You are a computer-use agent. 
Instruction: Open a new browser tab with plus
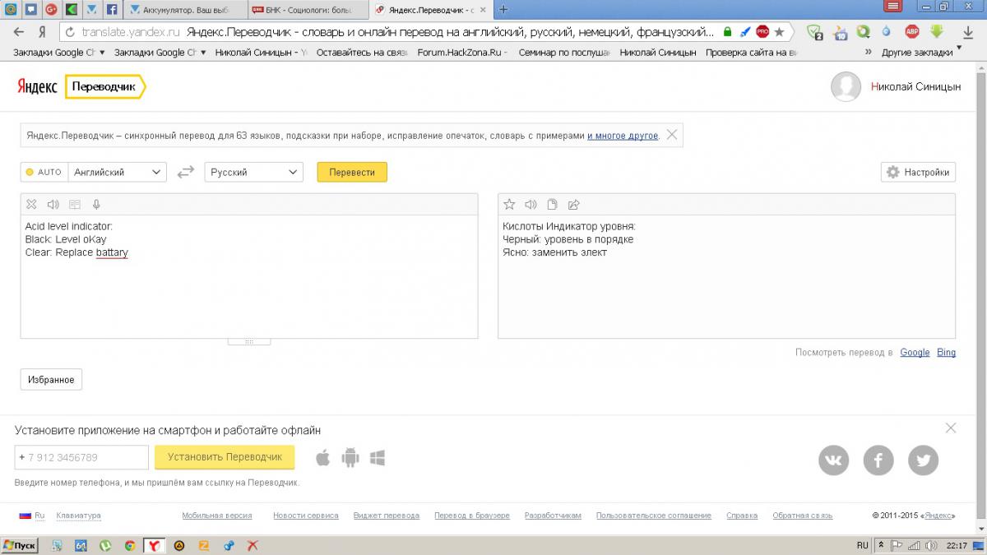tap(503, 9)
